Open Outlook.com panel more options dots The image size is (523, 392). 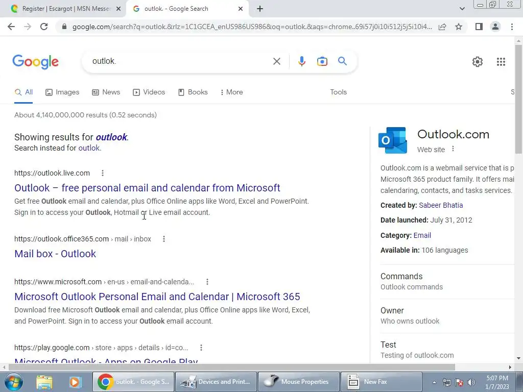click(453, 149)
